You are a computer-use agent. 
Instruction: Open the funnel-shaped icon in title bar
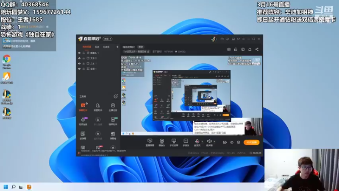point(238,39)
